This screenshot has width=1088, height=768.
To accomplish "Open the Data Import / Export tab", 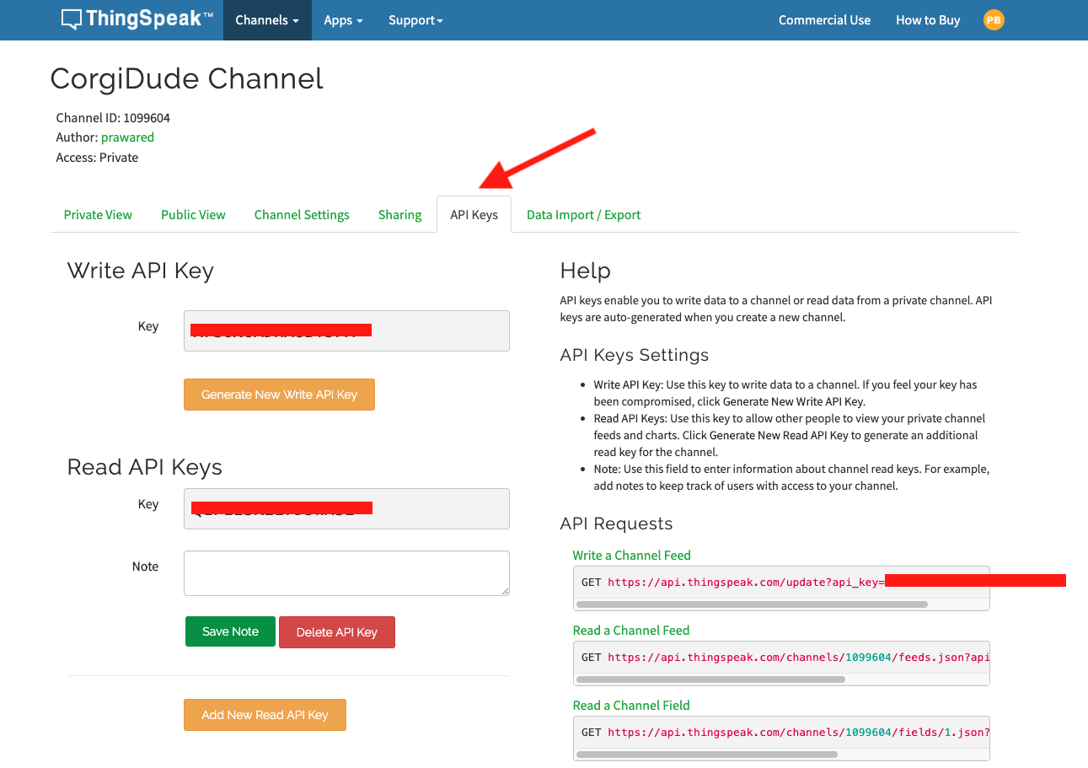I will tap(583, 215).
